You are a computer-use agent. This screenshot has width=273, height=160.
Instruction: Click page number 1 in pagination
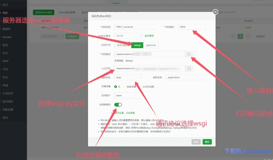(240, 37)
